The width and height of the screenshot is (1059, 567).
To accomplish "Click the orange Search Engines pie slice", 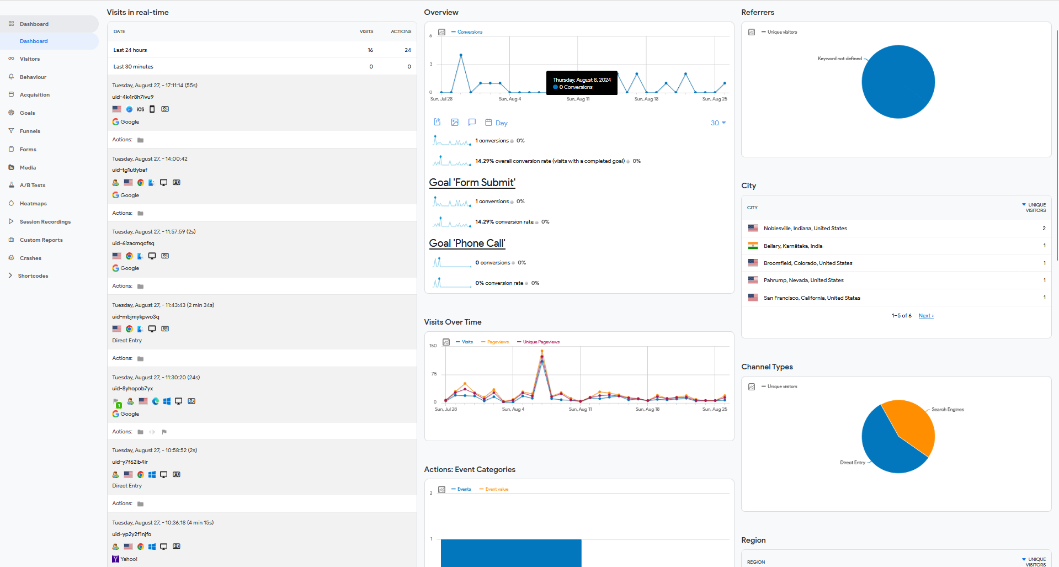I will pos(911,425).
